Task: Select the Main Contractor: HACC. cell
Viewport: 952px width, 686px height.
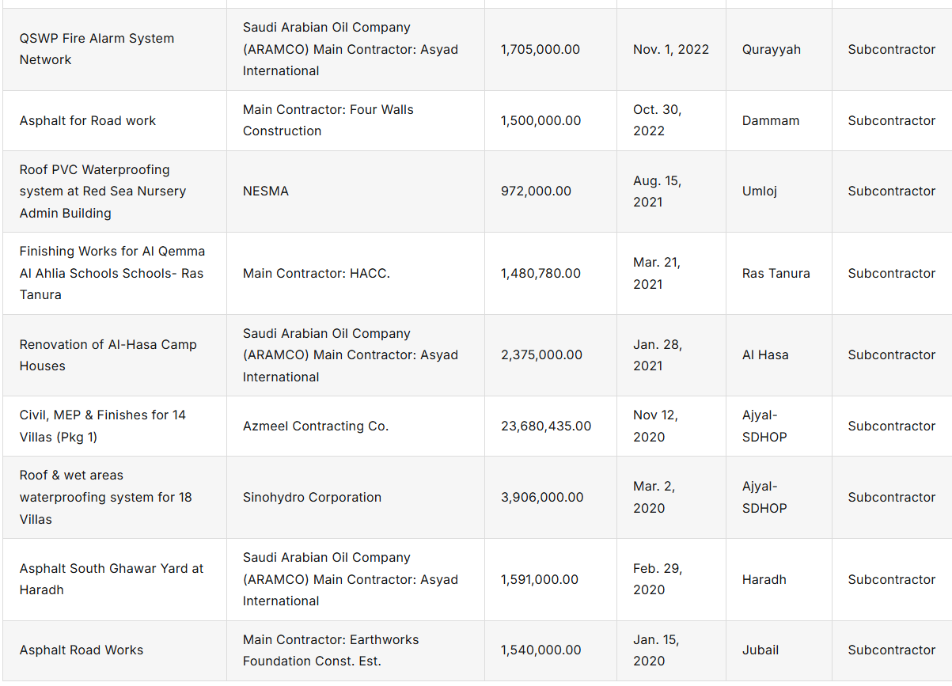Action: point(317,273)
